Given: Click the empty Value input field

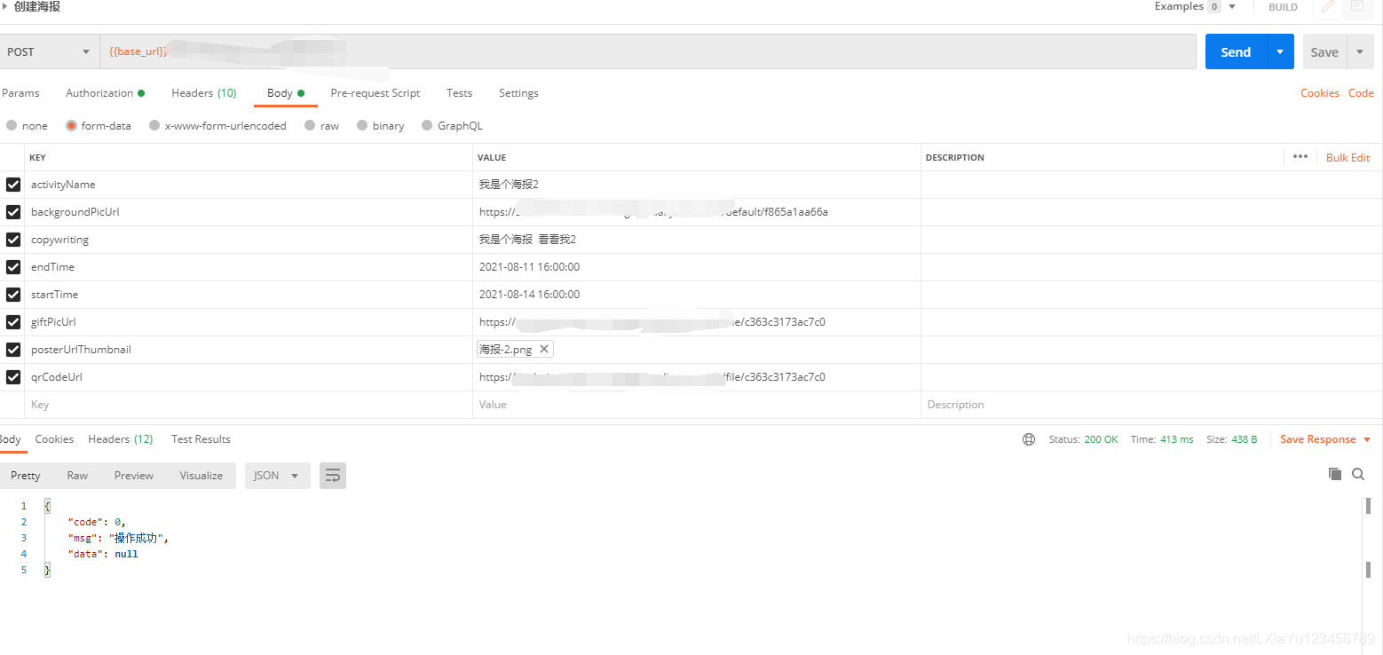Looking at the screenshot, I should click(697, 405).
